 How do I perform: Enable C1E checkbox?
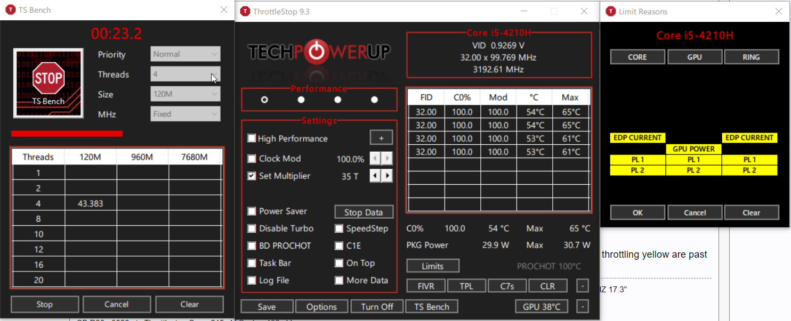[339, 246]
